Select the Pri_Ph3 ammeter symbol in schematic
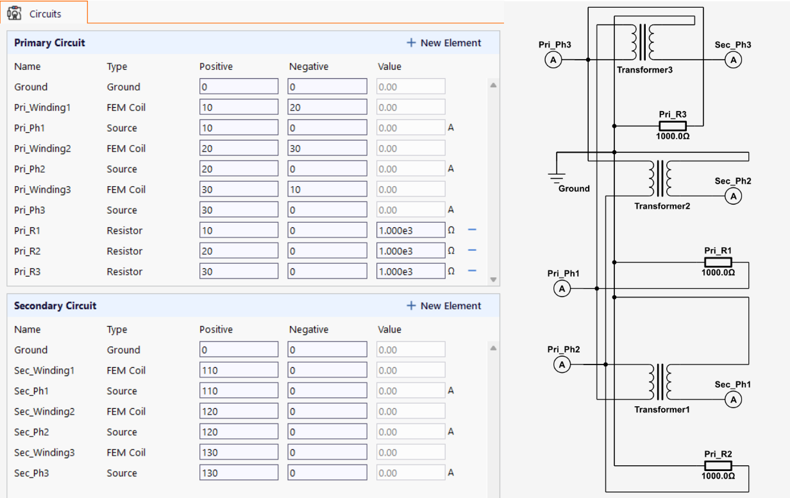Screen dimensions: 790x498 (x=553, y=60)
